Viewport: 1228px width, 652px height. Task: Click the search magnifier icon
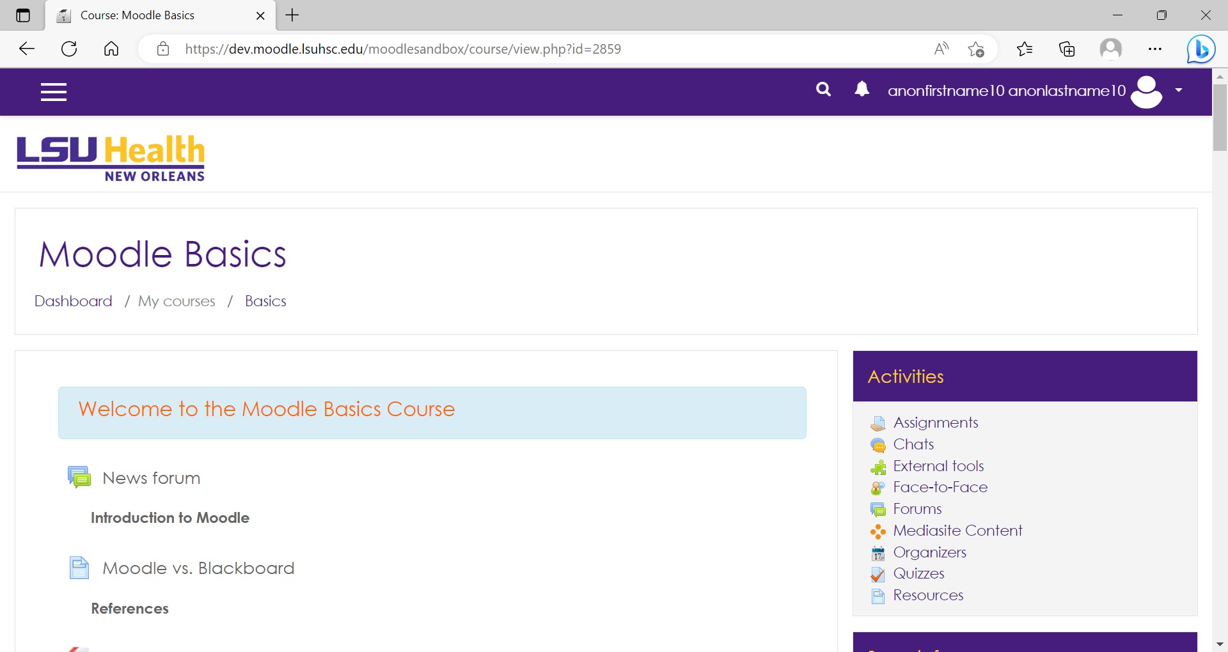tap(823, 89)
